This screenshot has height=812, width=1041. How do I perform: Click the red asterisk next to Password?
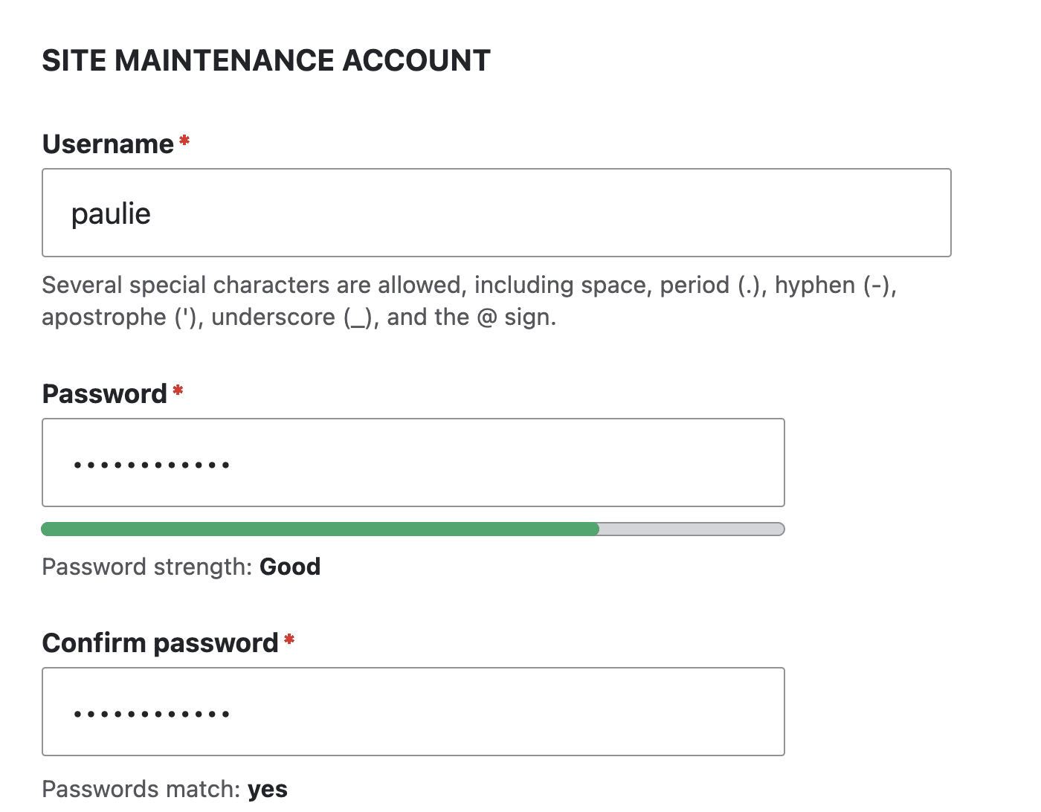(x=177, y=388)
